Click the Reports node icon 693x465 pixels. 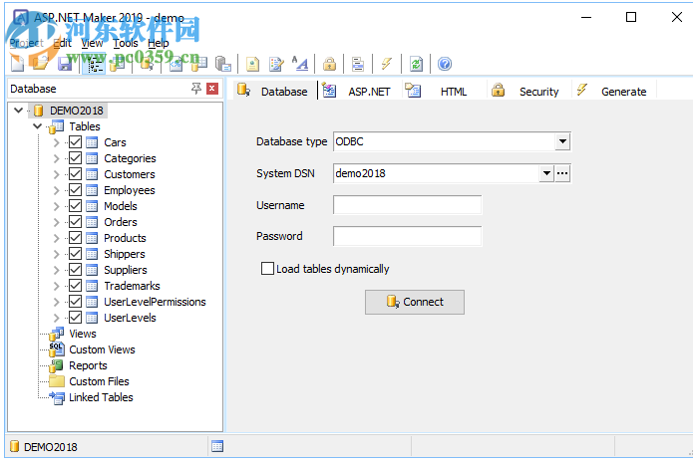coord(56,365)
